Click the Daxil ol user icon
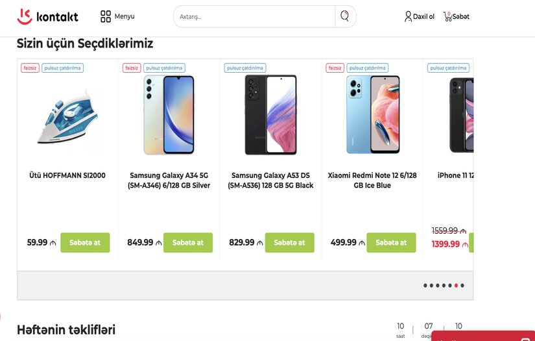The width and height of the screenshot is (535, 341). pos(408,16)
